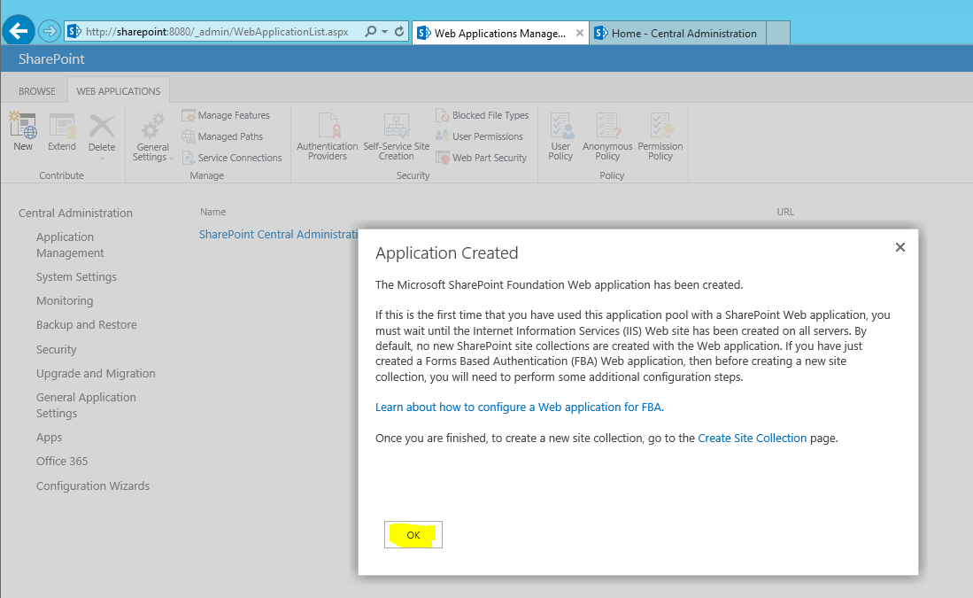973x598 pixels.
Task: Close the Application Created dialog with X
Action: point(900,247)
